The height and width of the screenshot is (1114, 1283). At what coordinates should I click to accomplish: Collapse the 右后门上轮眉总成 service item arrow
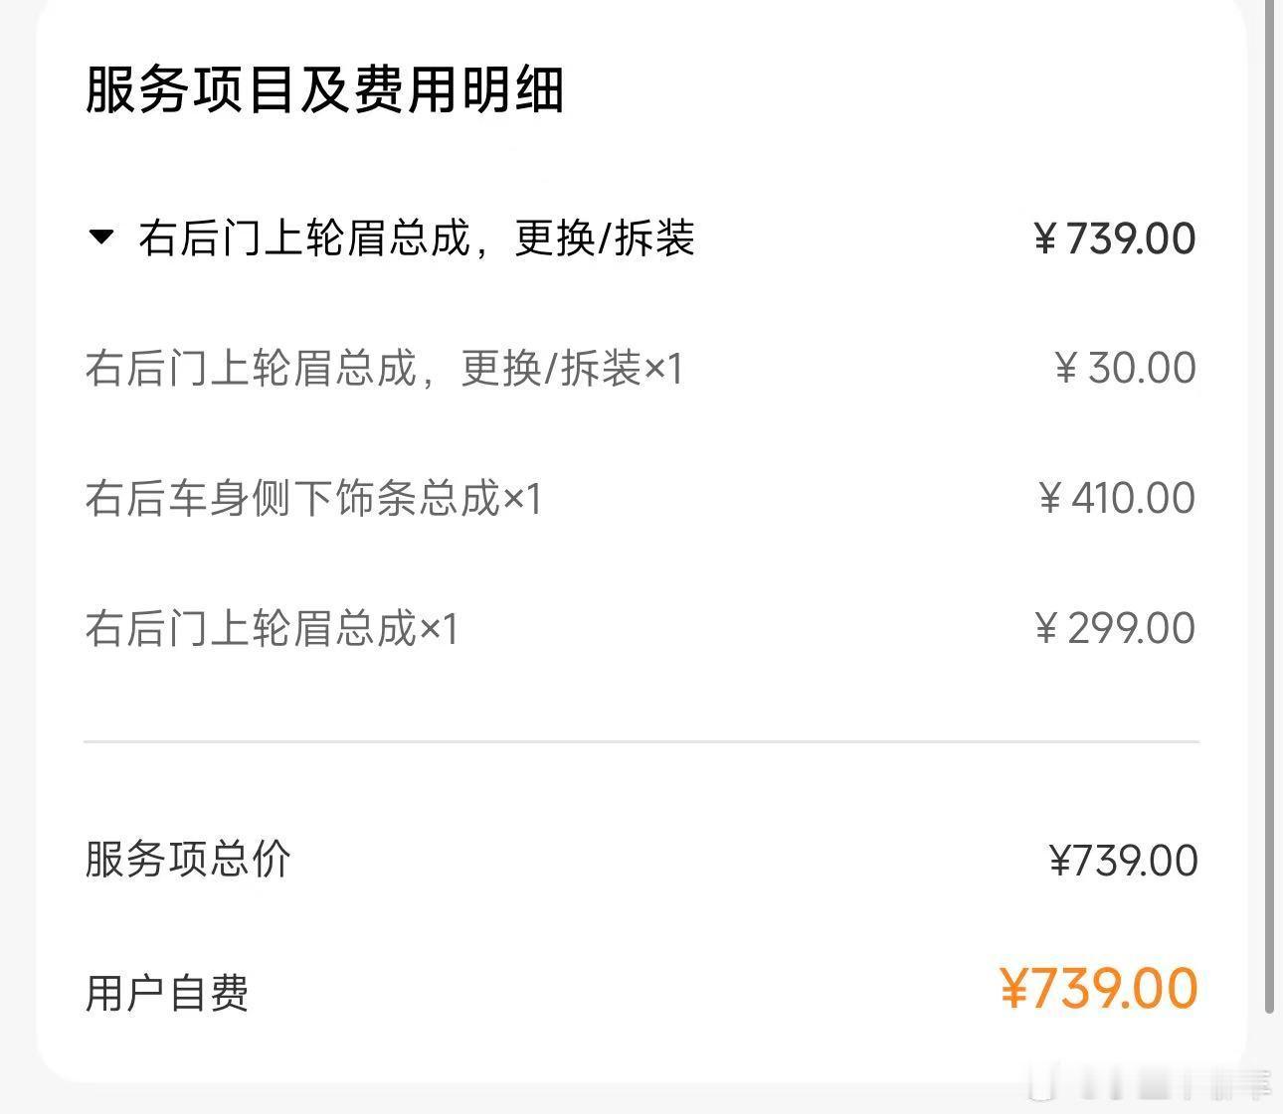click(x=101, y=238)
